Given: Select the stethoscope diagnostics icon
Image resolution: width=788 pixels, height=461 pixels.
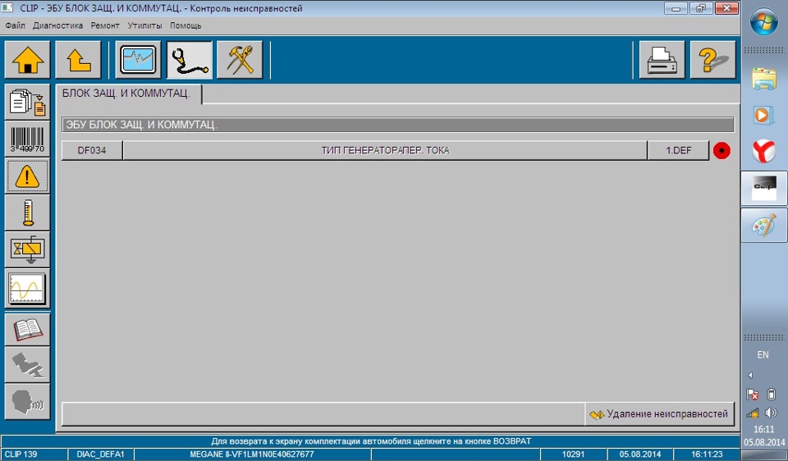Looking at the screenshot, I should [190, 60].
